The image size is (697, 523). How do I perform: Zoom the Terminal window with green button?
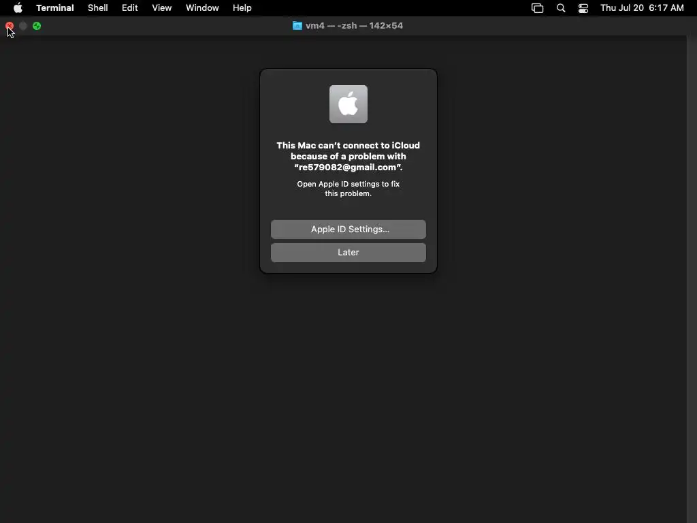(37, 27)
